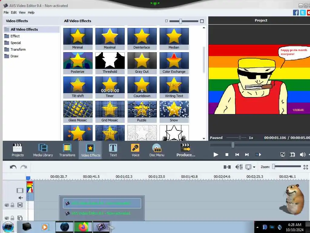Mute the preview volume

(x=302, y=154)
